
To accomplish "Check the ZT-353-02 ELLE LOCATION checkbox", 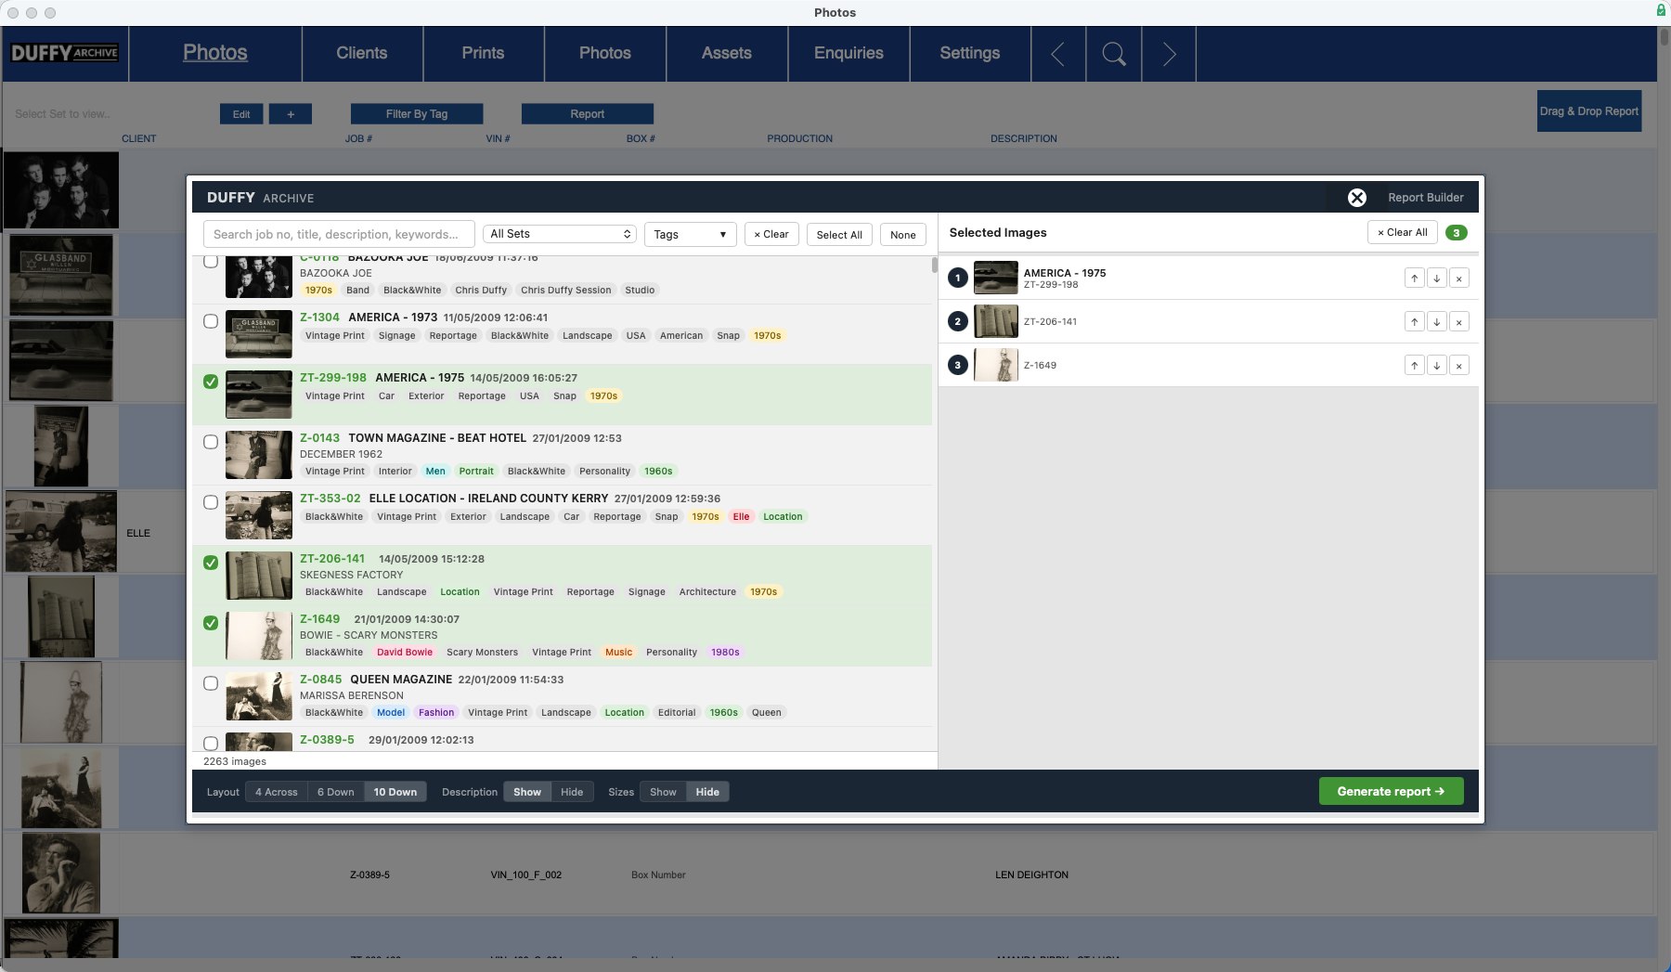I will [211, 502].
